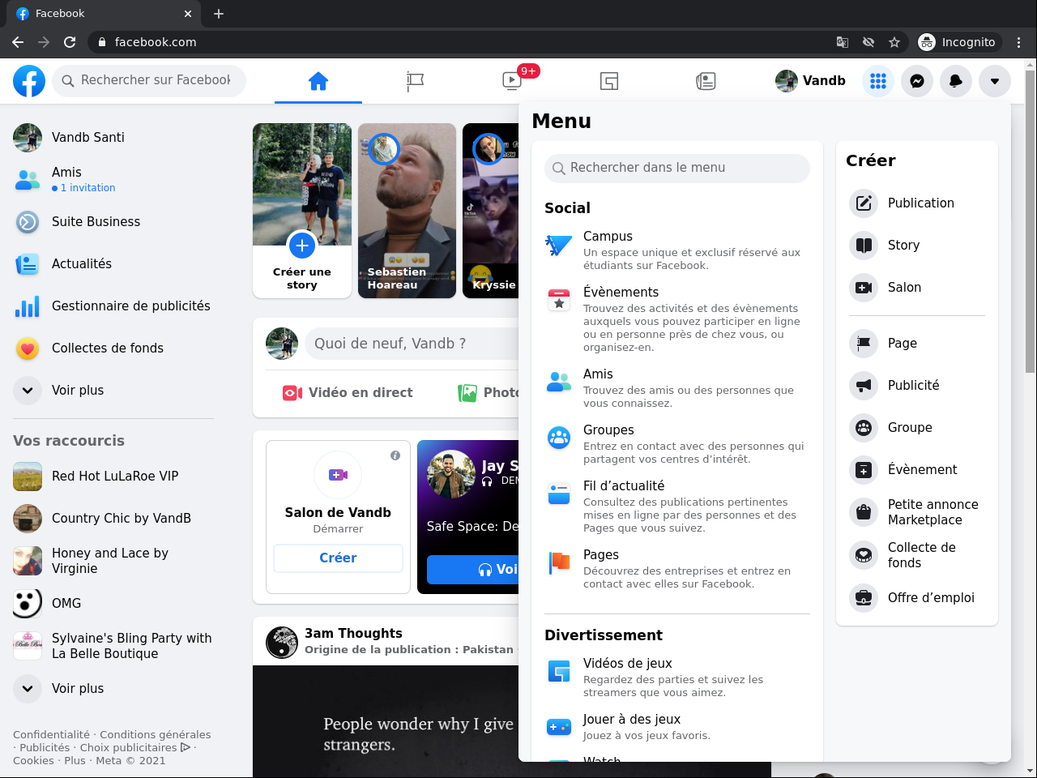Open the 3am Thoughts page link
Image resolution: width=1037 pixels, height=778 pixels.
(353, 634)
